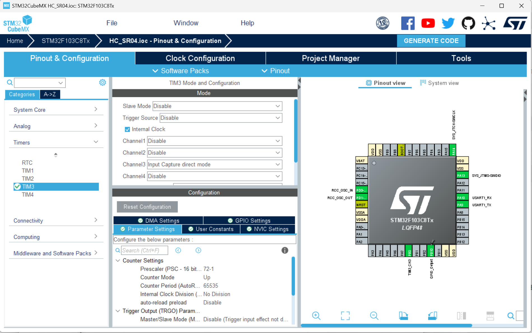
Task: Click the GENERATE CODE button
Action: pyautogui.click(x=431, y=41)
